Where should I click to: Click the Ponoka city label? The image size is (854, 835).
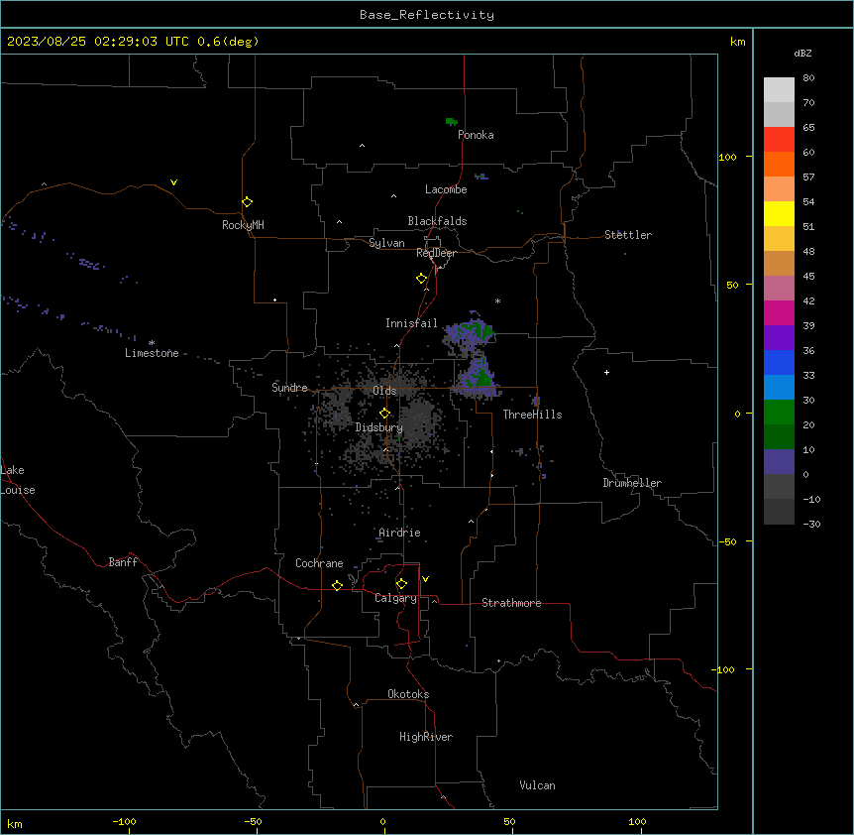tap(476, 135)
